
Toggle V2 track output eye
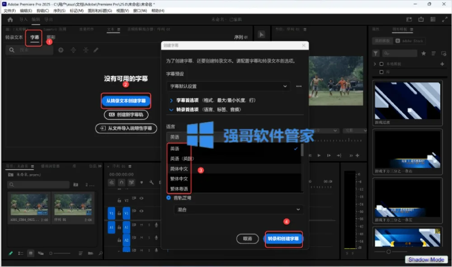tap(141, 198)
